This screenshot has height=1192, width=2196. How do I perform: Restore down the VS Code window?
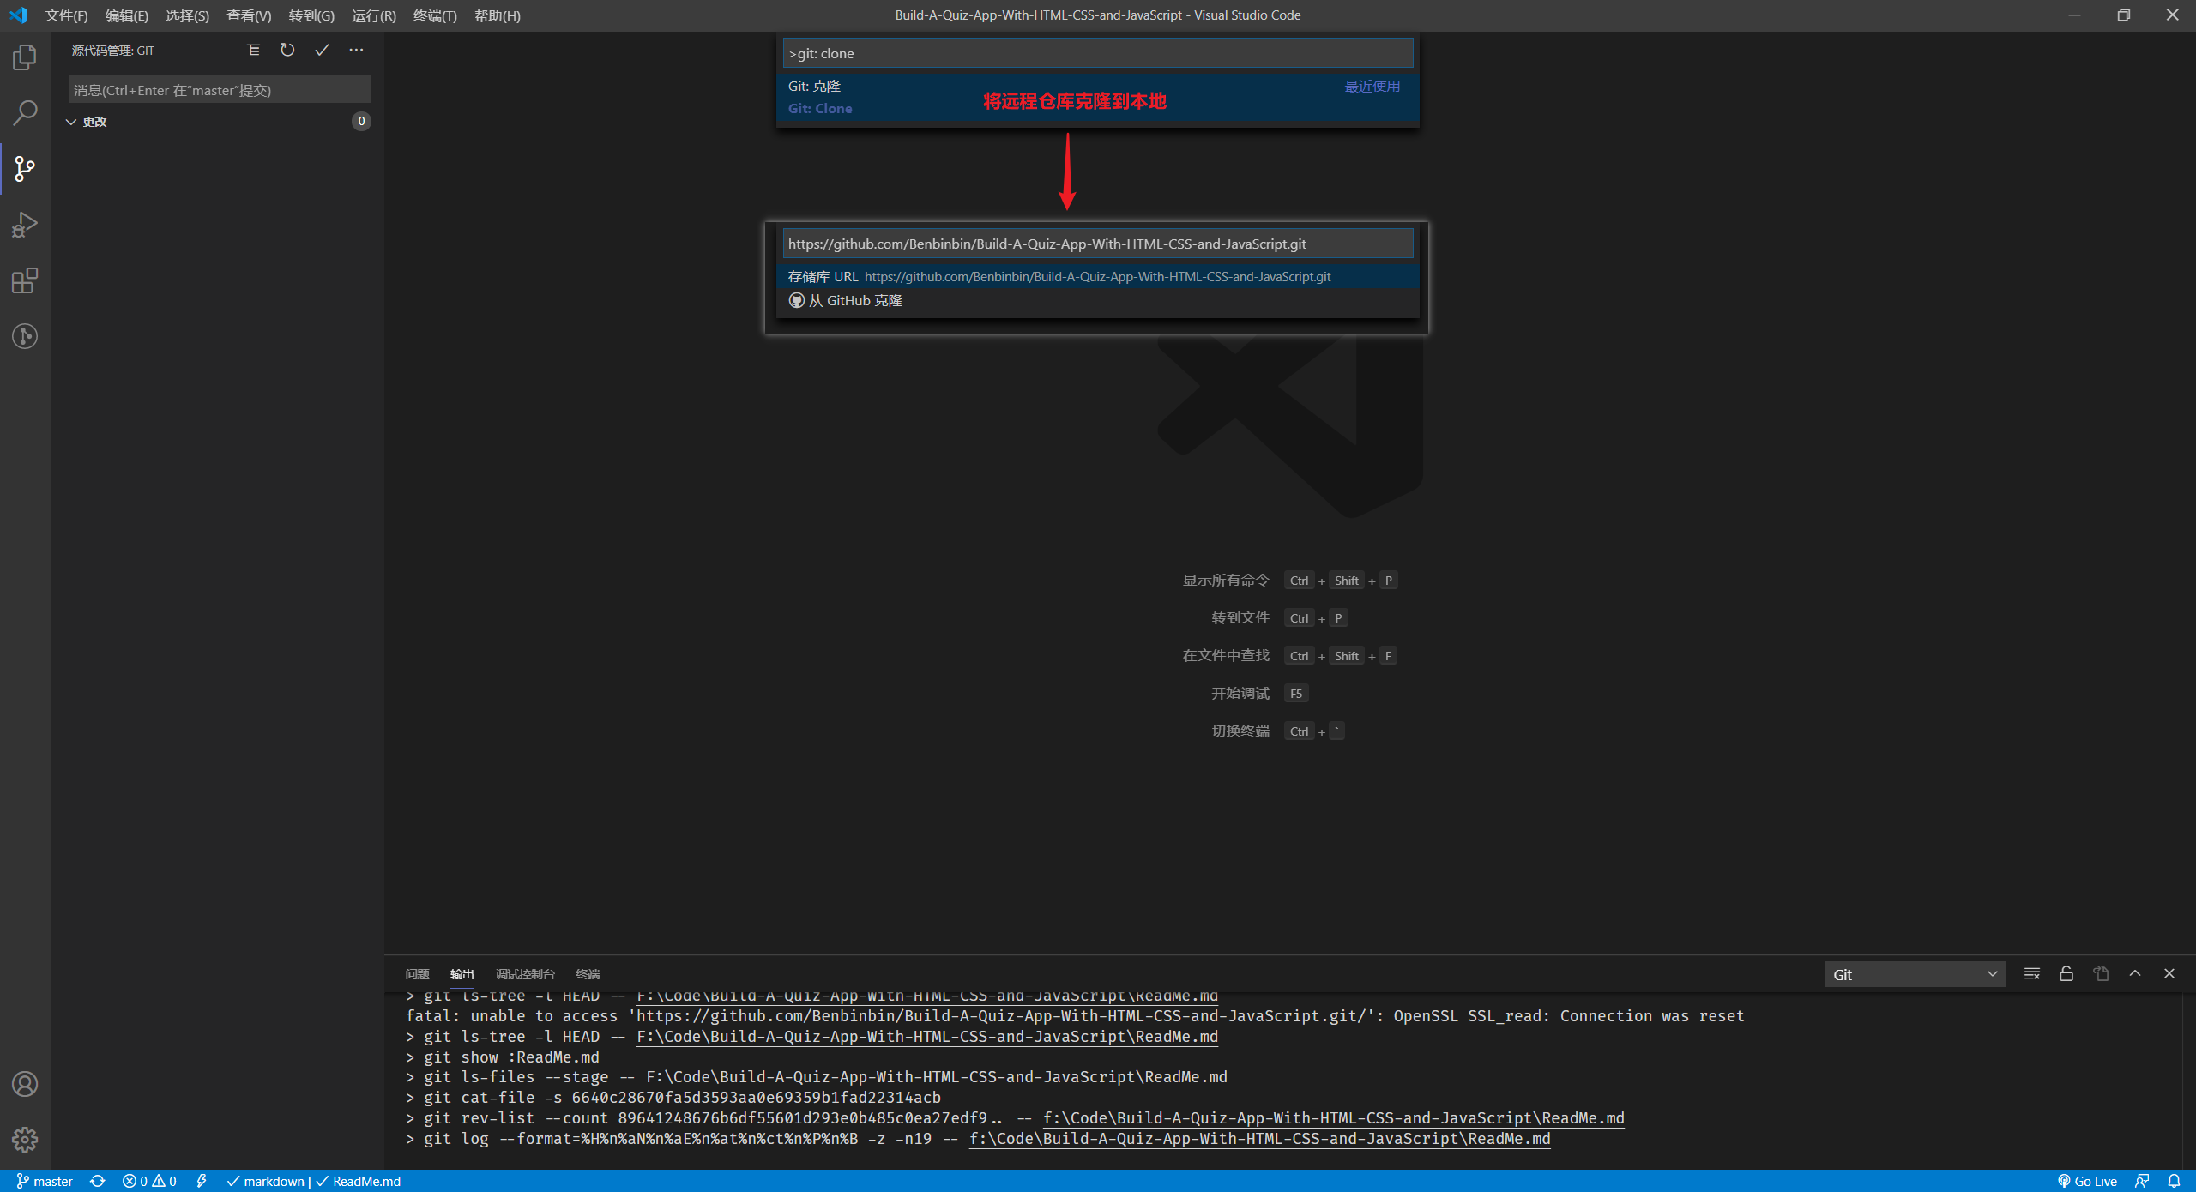(x=2123, y=15)
